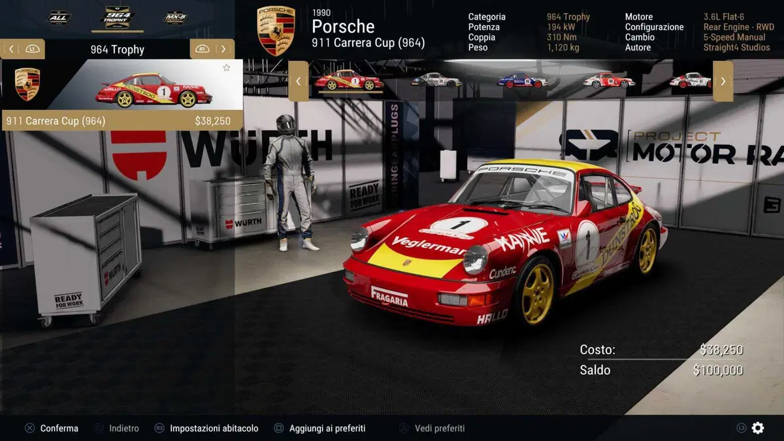Image resolution: width=784 pixels, height=441 pixels.
Task: Click the '1,120 kg' Peso value
Action: (x=564, y=48)
